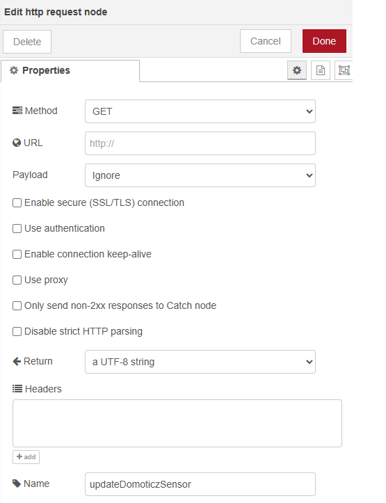This screenshot has width=386, height=503.
Task: Focus the URL input field
Action: pyautogui.click(x=200, y=143)
